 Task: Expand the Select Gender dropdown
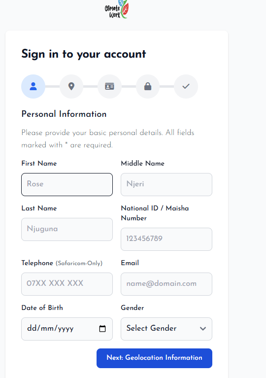[166, 329]
